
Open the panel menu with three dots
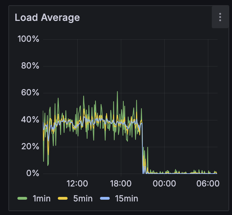click(220, 17)
